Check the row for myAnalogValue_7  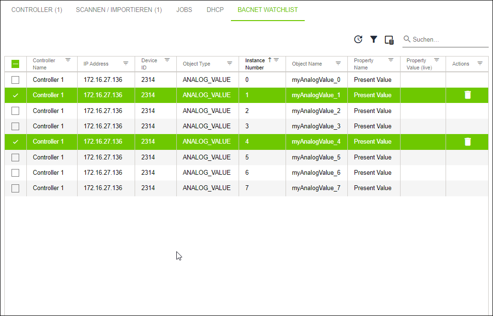[x=15, y=188]
